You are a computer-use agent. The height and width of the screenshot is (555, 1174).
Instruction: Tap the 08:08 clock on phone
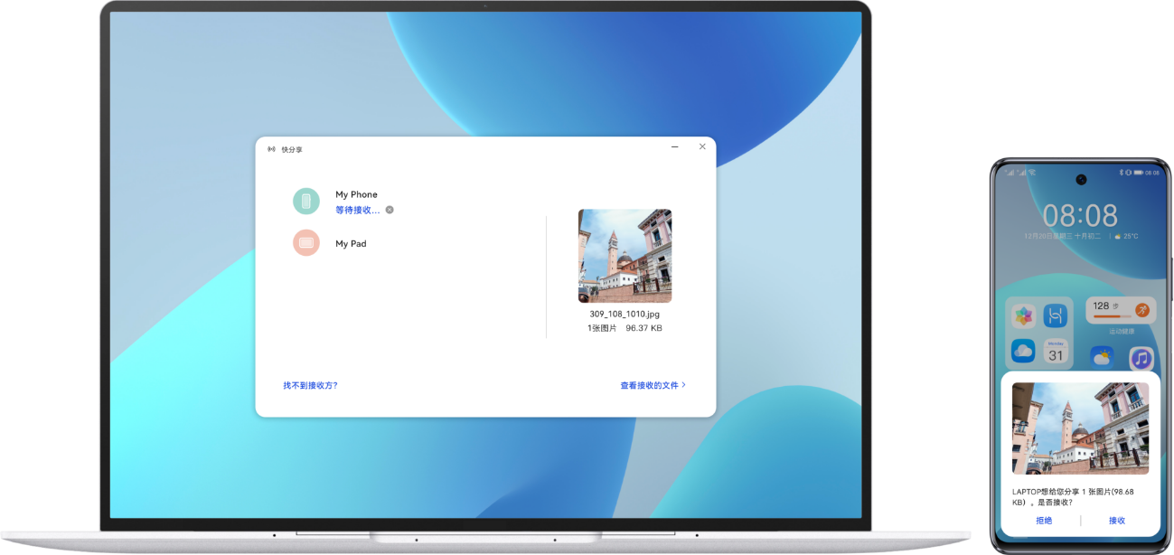pyautogui.click(x=1080, y=215)
